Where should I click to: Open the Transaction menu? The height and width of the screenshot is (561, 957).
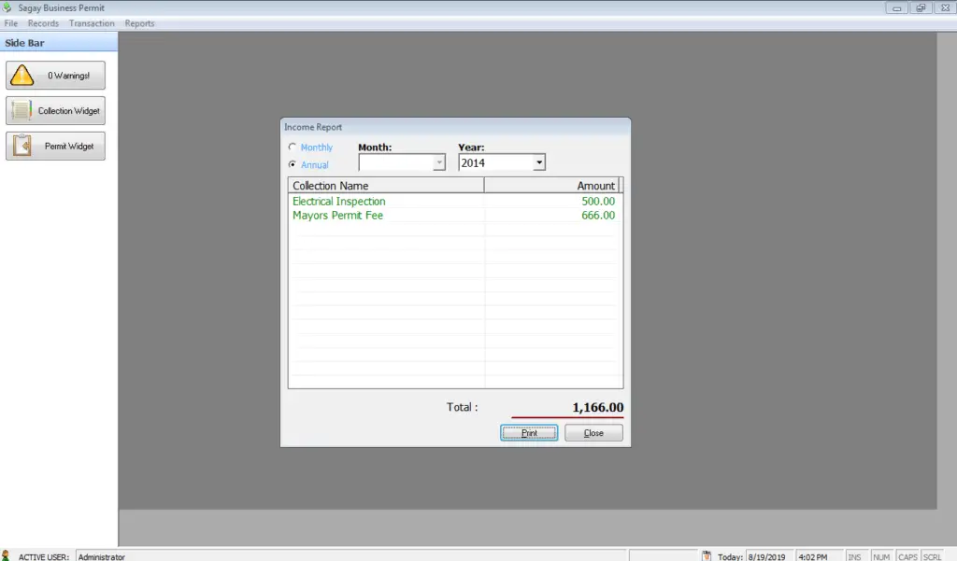point(91,22)
